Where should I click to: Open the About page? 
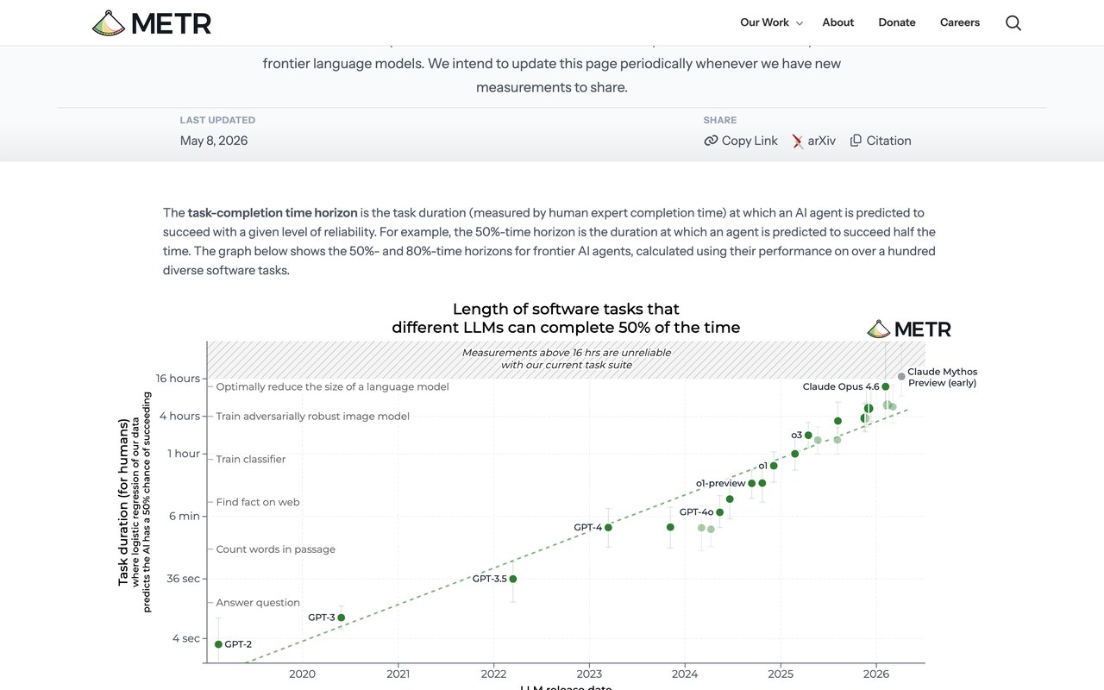pos(838,22)
